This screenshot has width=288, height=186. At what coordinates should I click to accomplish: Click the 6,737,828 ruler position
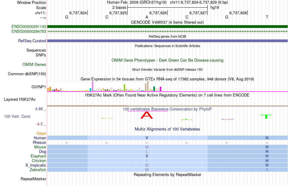pos(238,13)
